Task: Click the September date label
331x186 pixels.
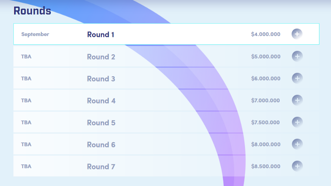Action: tap(35, 34)
